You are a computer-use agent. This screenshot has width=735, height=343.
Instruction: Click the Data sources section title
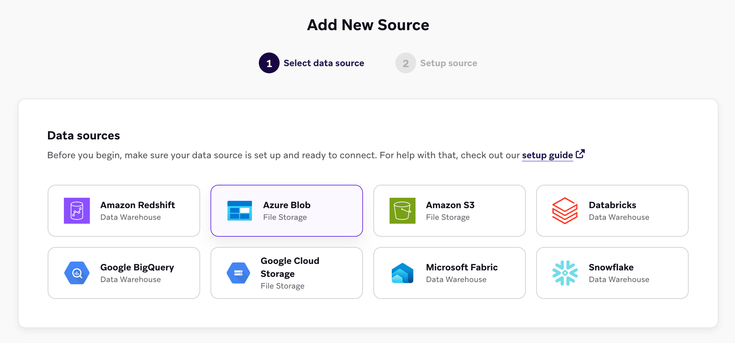point(84,136)
